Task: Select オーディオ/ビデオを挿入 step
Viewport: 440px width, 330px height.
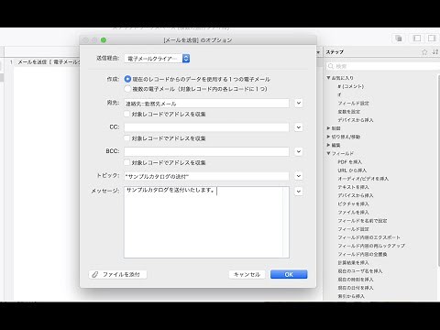Action: [x=363, y=179]
